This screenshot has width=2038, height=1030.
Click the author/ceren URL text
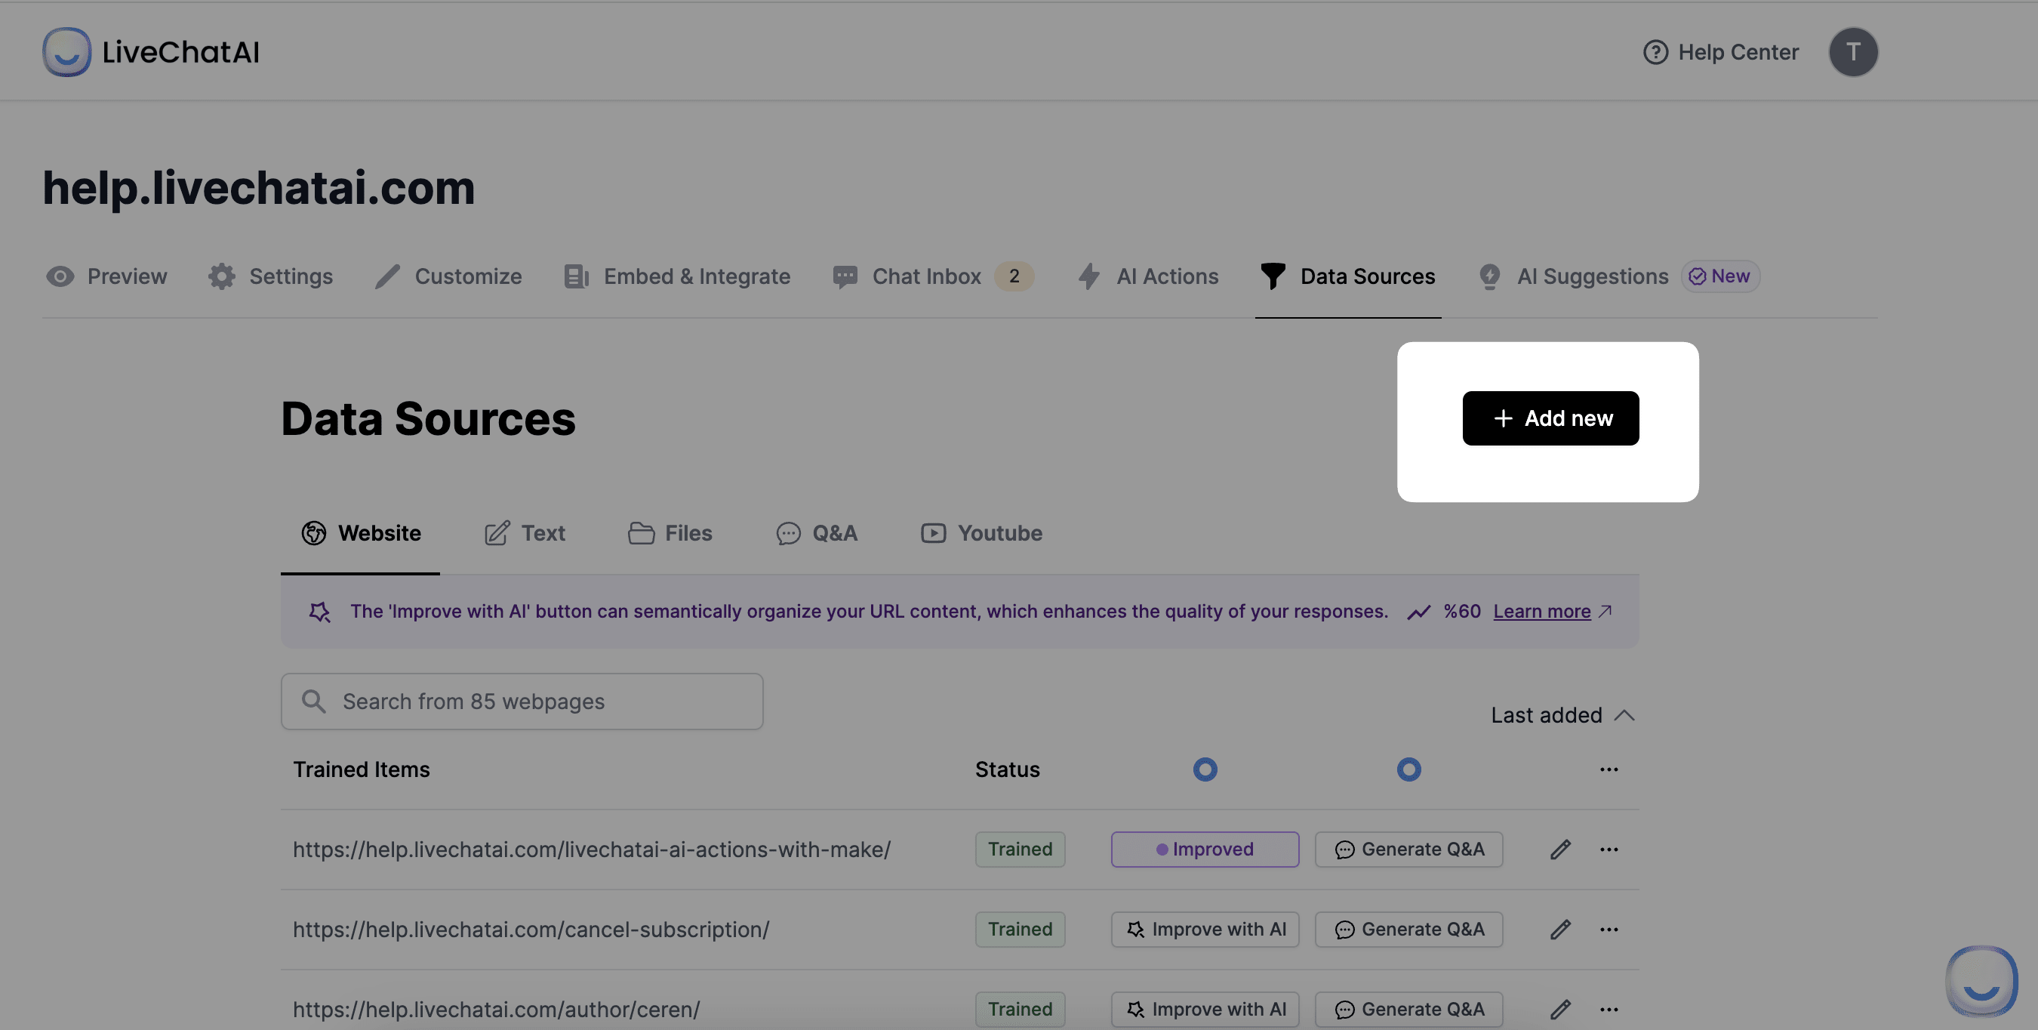pyautogui.click(x=496, y=1010)
